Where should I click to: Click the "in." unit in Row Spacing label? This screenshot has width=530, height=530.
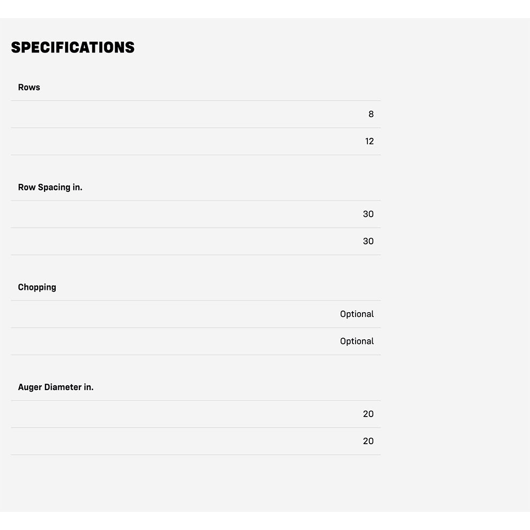tap(77, 188)
